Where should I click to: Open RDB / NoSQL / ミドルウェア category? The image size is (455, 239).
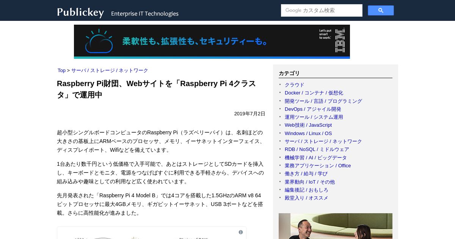[x=317, y=149]
